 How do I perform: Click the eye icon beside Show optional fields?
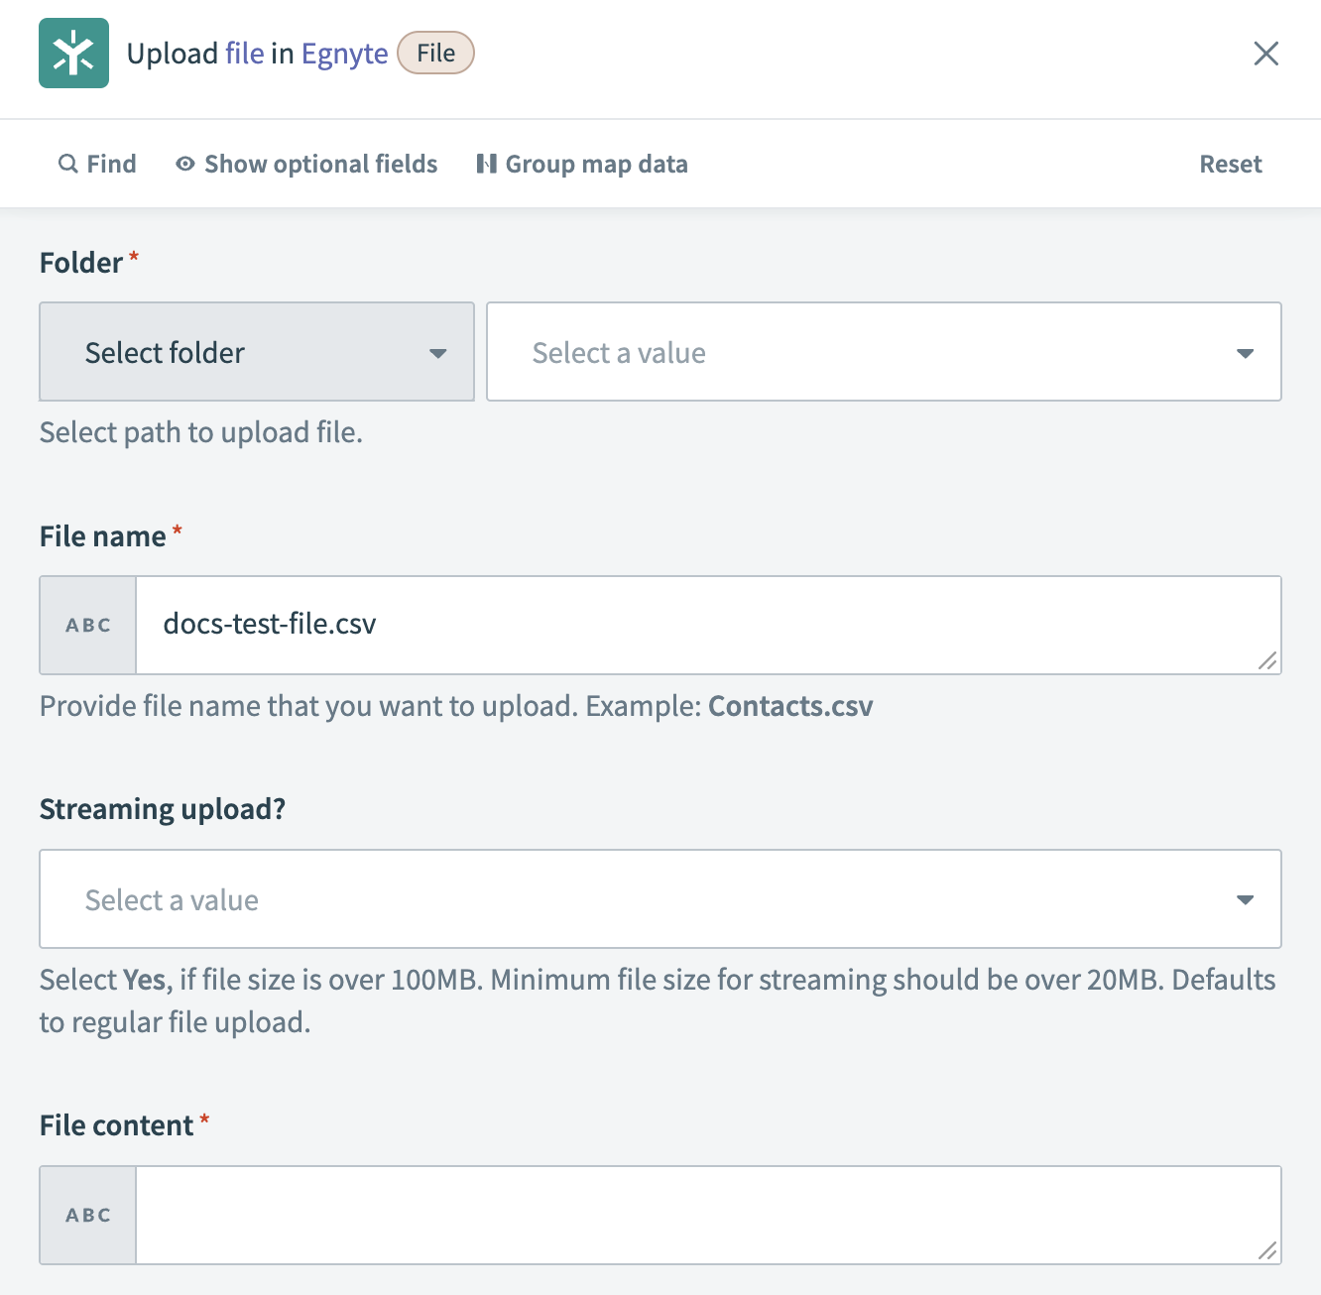184,164
